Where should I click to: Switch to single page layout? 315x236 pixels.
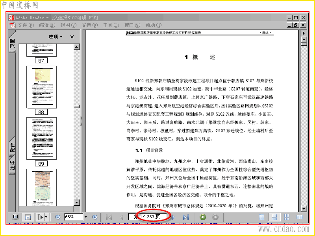pyautogui.click(x=261, y=217)
